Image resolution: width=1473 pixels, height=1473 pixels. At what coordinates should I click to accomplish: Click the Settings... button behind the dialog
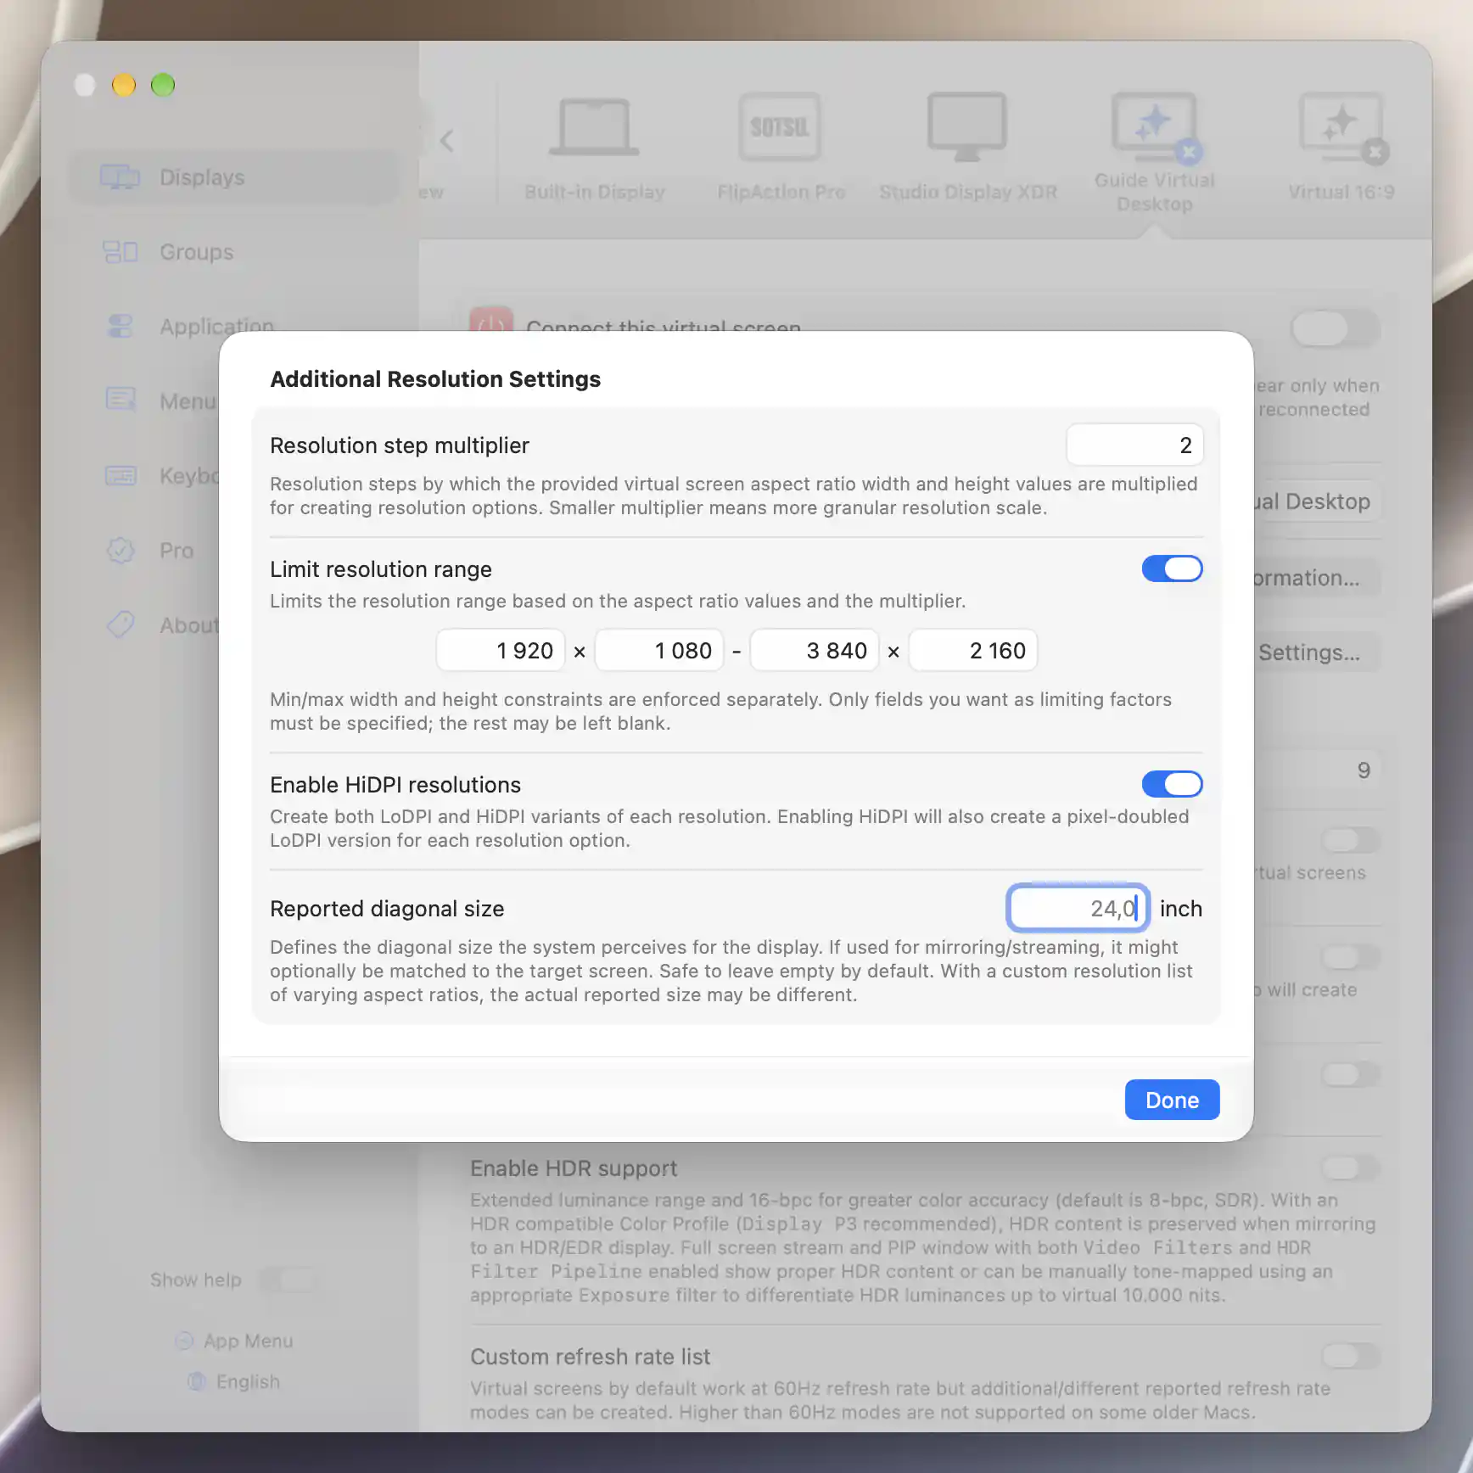[1316, 652]
